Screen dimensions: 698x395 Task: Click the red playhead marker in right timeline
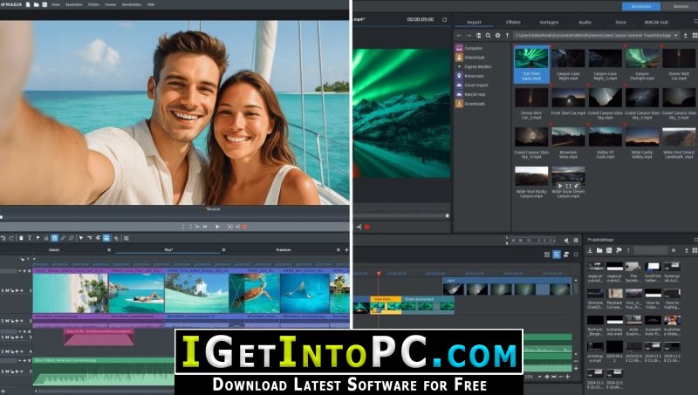pyautogui.click(x=379, y=274)
